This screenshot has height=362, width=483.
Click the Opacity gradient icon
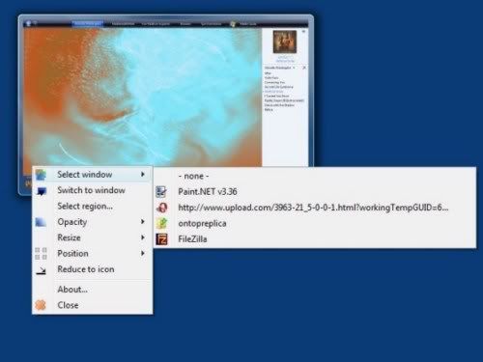tap(41, 222)
